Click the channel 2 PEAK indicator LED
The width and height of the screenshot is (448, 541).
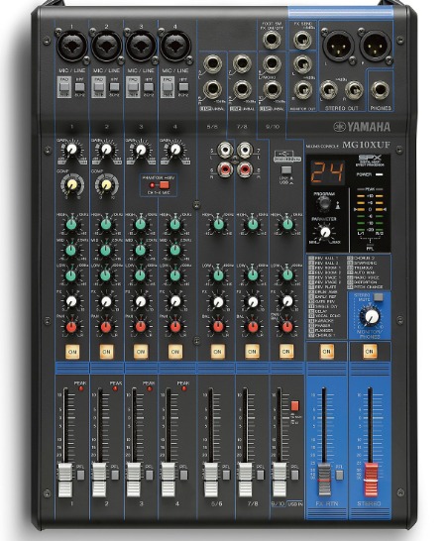115,388
